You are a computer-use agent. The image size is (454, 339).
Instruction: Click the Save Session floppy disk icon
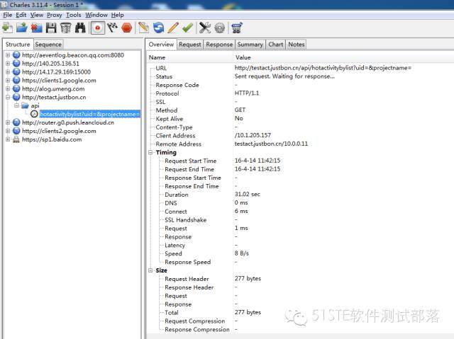51,28
